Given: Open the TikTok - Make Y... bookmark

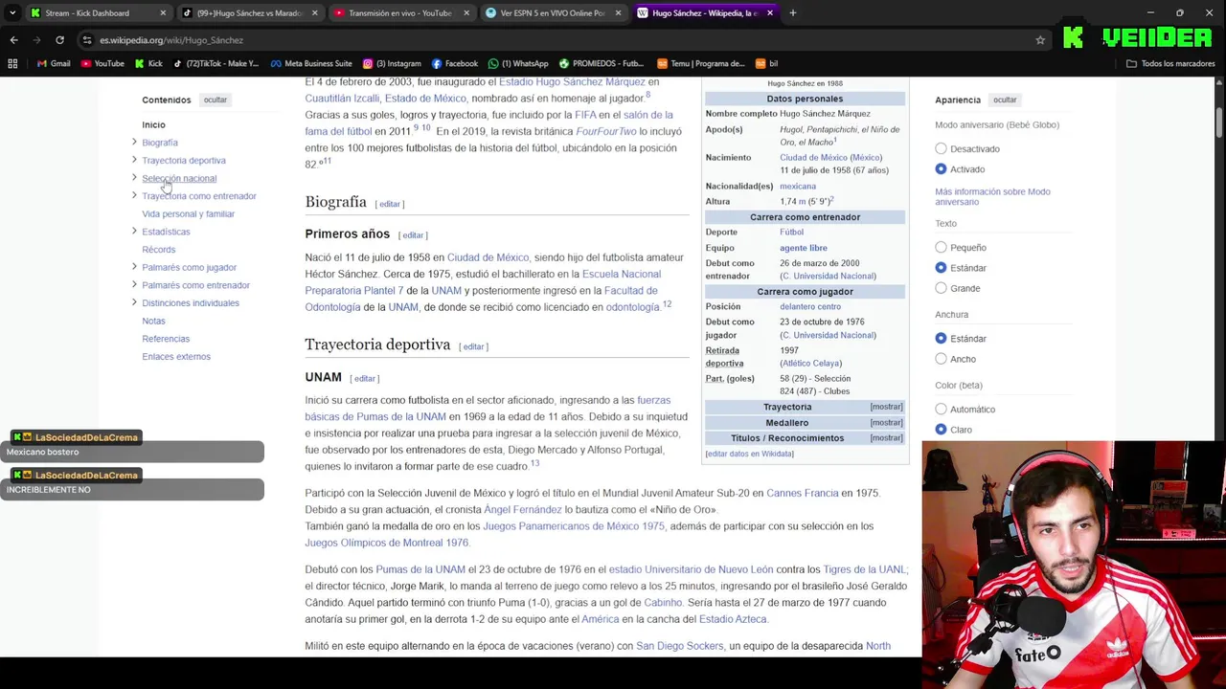Looking at the screenshot, I should click(216, 64).
